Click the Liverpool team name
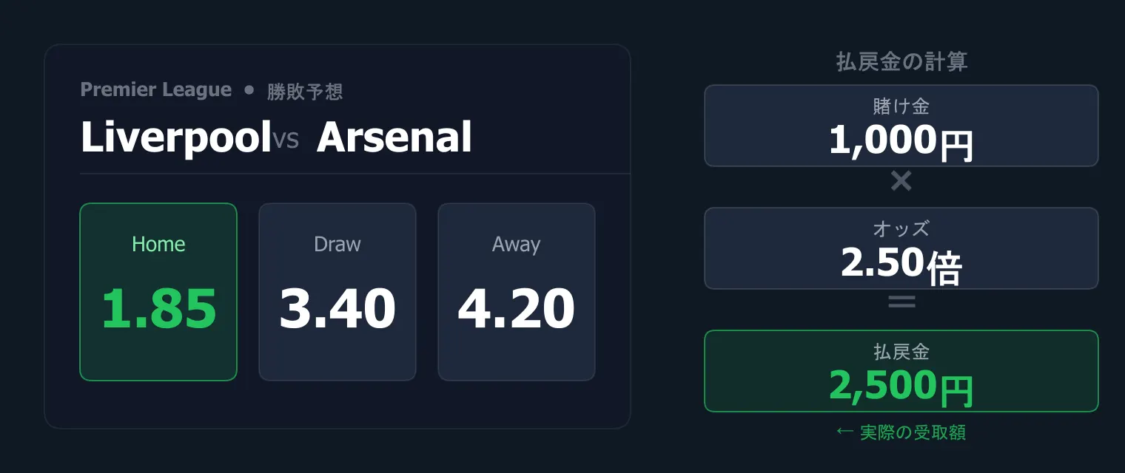Viewport: 1125px width, 473px height. pos(176,137)
